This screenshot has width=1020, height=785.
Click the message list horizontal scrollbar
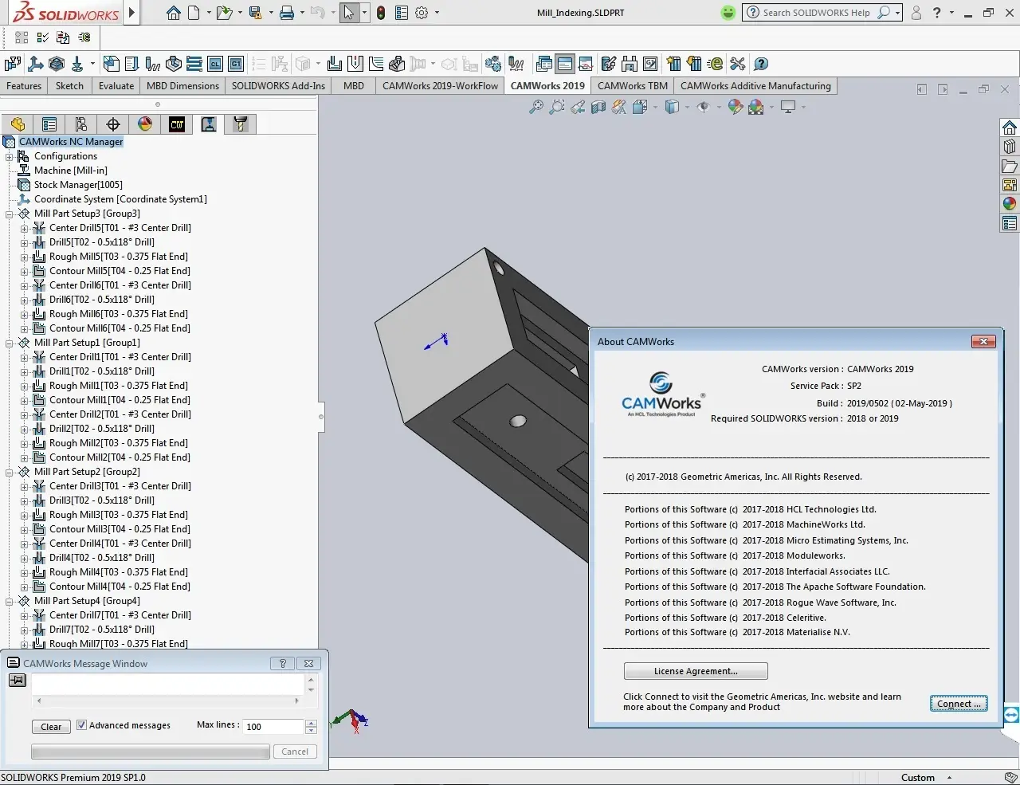(167, 701)
